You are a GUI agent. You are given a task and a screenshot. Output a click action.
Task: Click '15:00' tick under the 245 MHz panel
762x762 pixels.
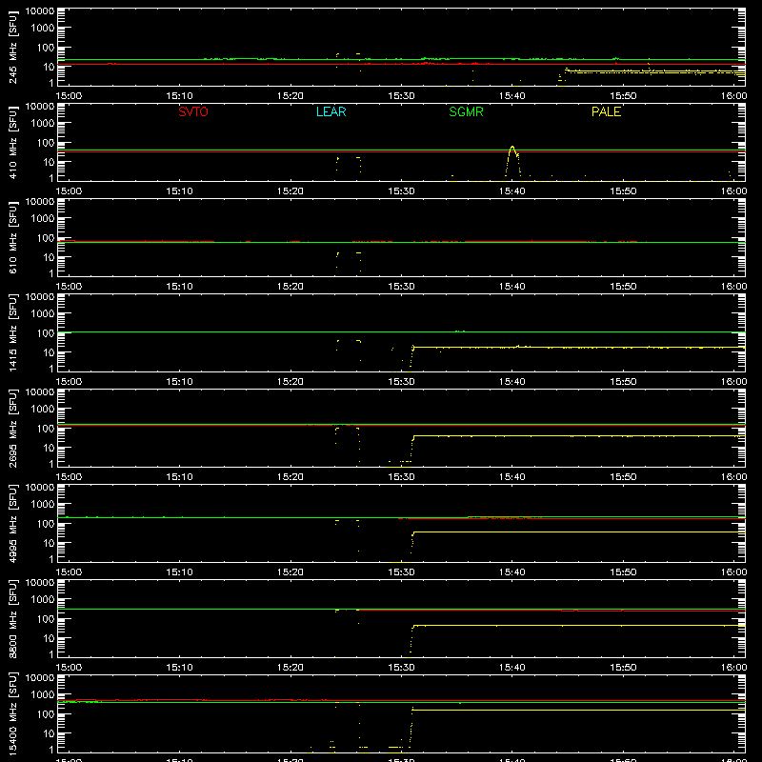[x=69, y=96]
